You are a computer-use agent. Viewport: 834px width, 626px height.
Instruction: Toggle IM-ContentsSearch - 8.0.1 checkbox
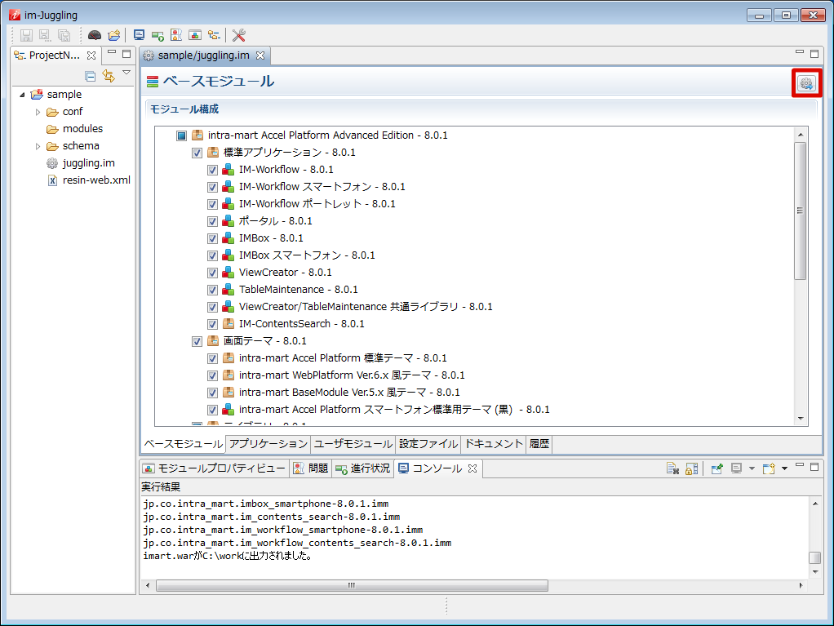[212, 324]
